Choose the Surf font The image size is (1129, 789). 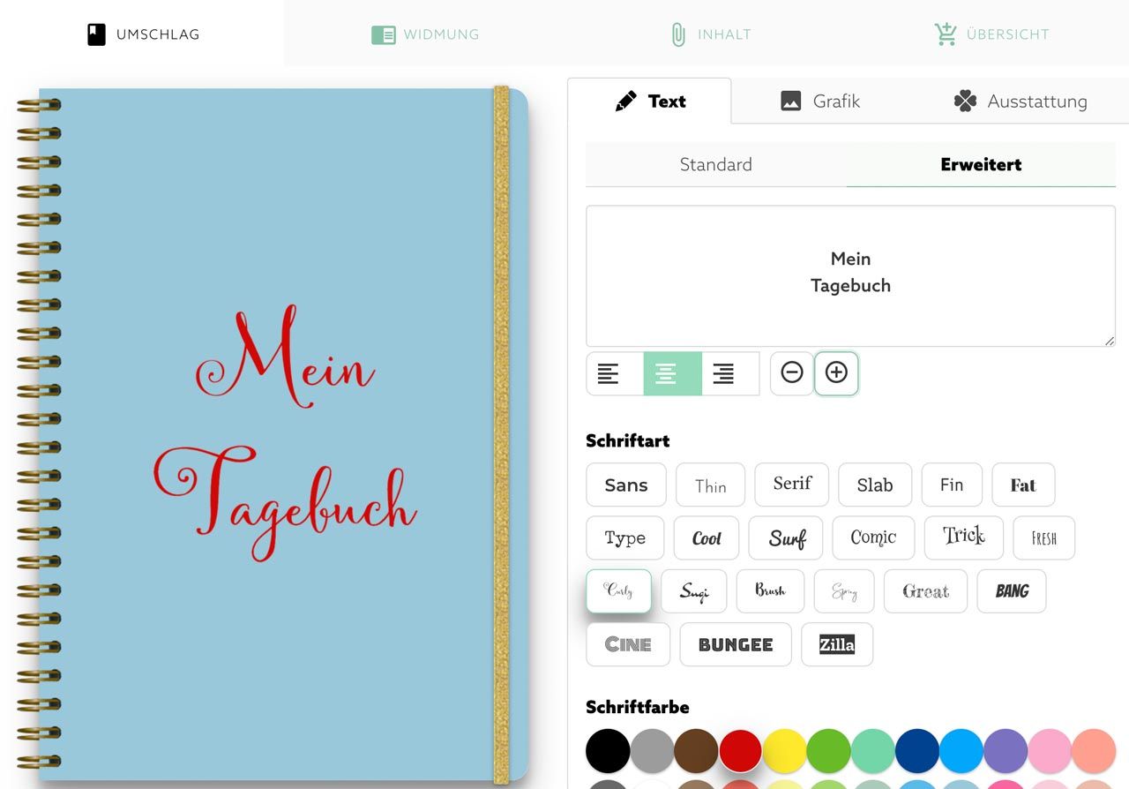[786, 537]
